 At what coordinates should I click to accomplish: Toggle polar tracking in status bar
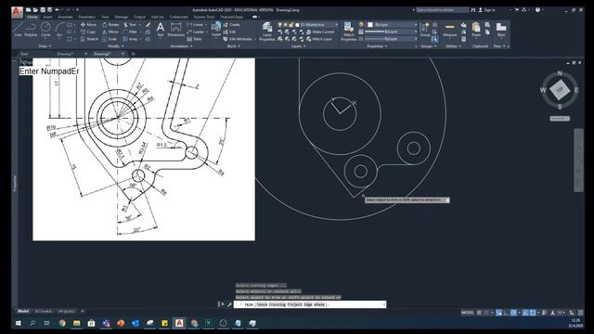(513, 313)
